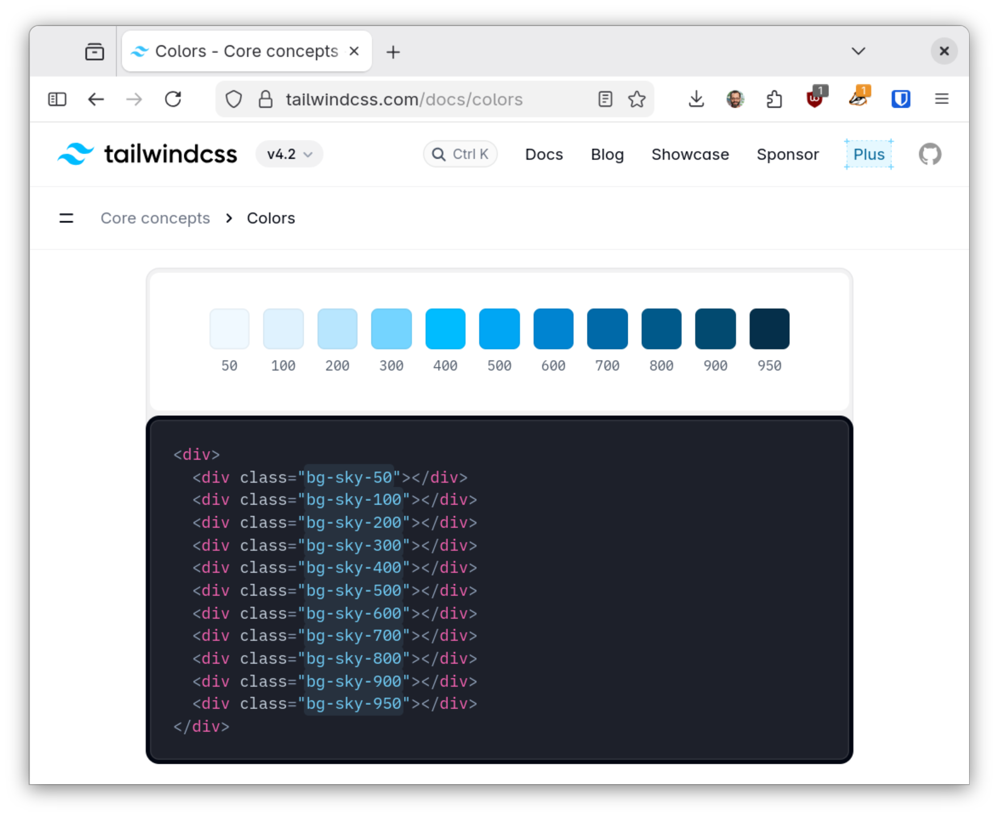The image size is (998, 817).
Task: Open the GitHub repository icon
Action: [929, 154]
